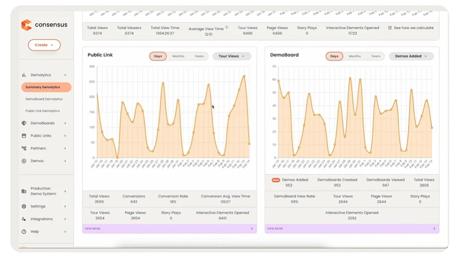Screen dimensions: 460x260
Task: Select Days in Public Link chart
Action: point(158,56)
